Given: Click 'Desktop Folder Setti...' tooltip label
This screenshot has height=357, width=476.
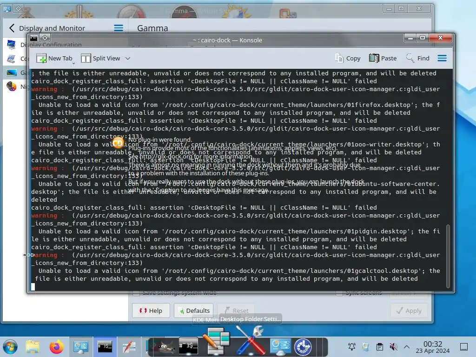Looking at the screenshot, I should click(251, 319).
